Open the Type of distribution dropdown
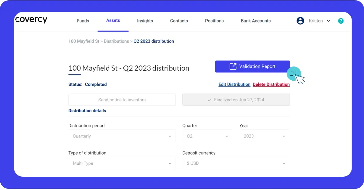Screen dimensions: 364x190 click(170, 163)
